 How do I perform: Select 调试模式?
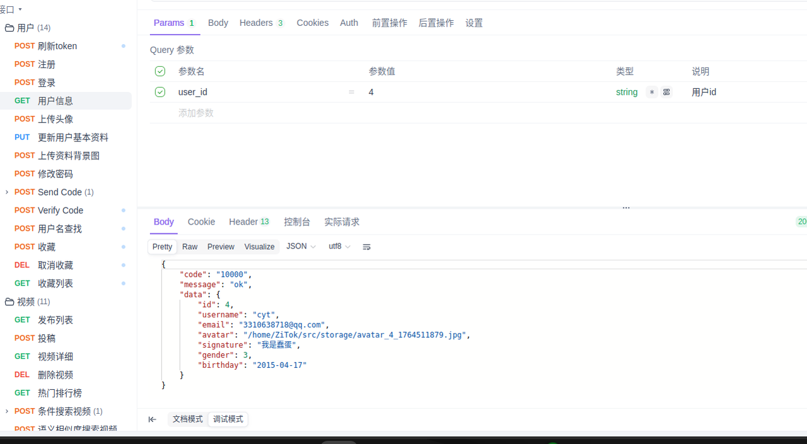click(228, 419)
